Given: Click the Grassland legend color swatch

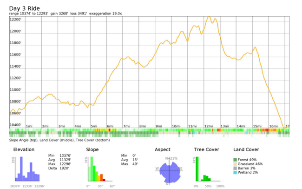Looking at the screenshot, I should (x=235, y=164).
